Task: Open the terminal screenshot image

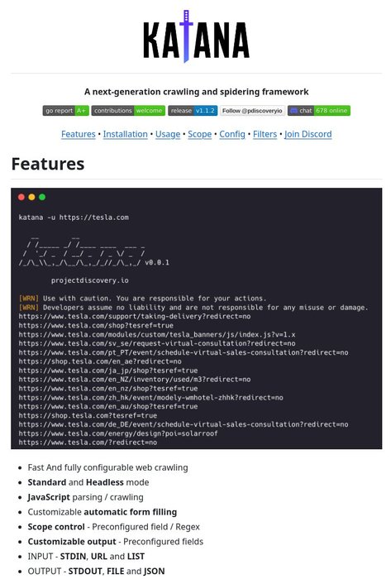Action: click(x=196, y=318)
